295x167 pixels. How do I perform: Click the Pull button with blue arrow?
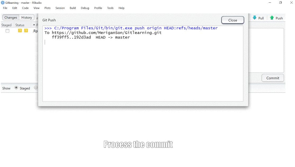pos(258,18)
